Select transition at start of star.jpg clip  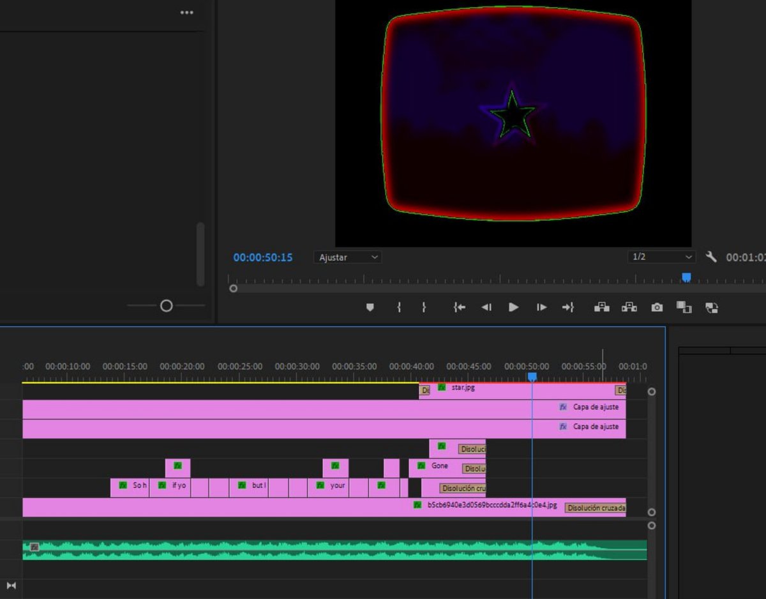[424, 390]
